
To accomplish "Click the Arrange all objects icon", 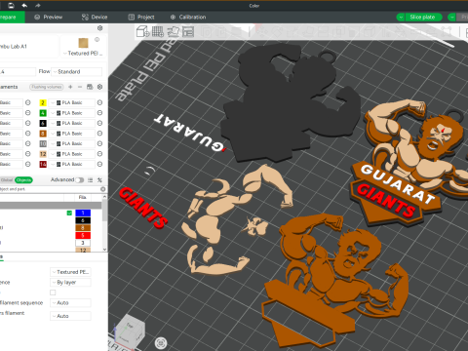I will pyautogui.click(x=188, y=32).
